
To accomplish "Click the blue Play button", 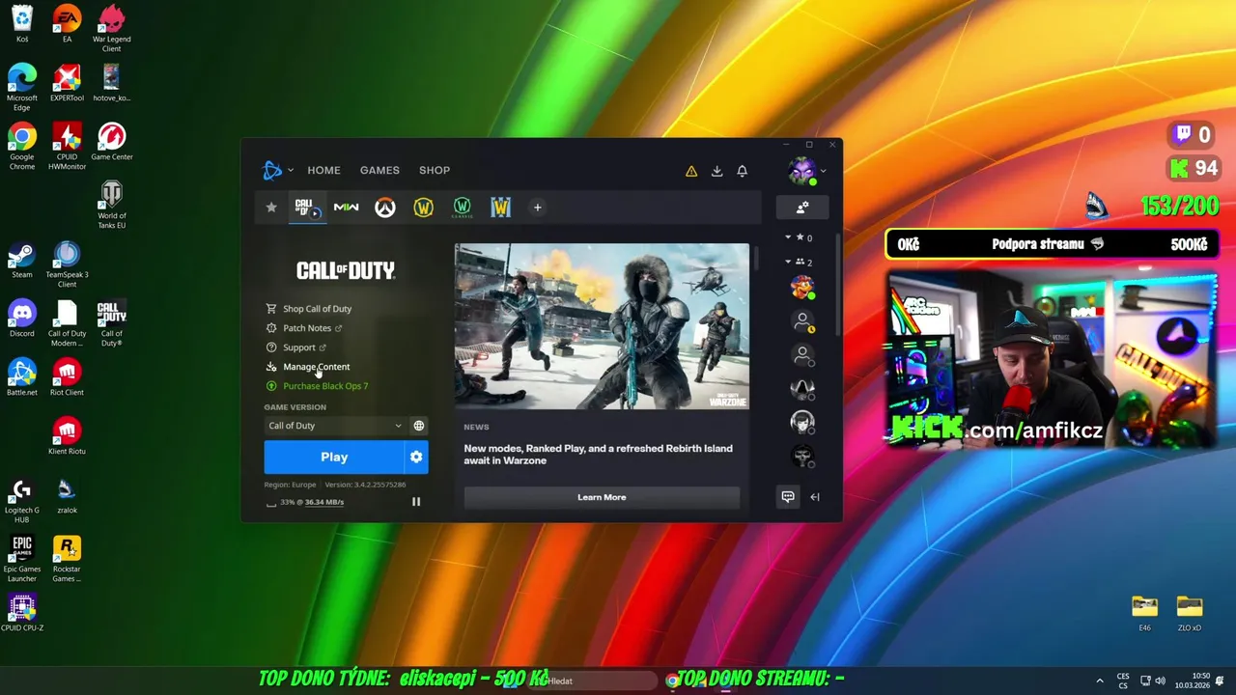I will (x=334, y=458).
